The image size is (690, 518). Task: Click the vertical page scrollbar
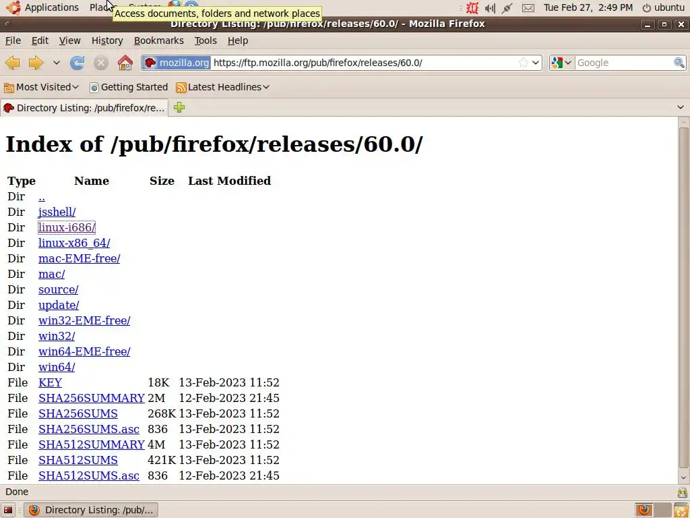point(683,297)
